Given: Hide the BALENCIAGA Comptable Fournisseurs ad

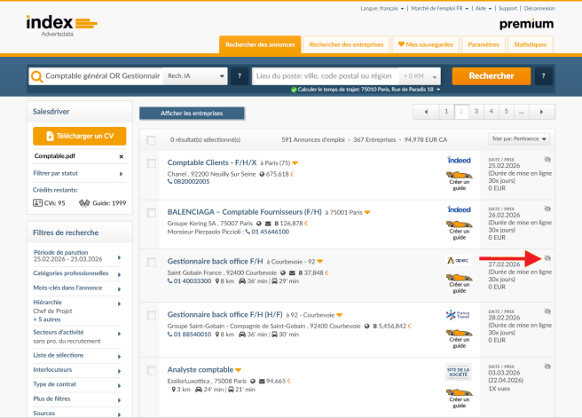Looking at the screenshot, I should [x=547, y=209].
